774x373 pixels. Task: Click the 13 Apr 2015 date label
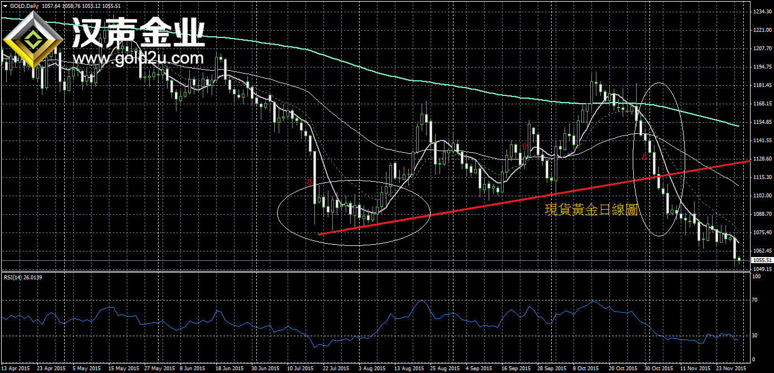coord(15,369)
